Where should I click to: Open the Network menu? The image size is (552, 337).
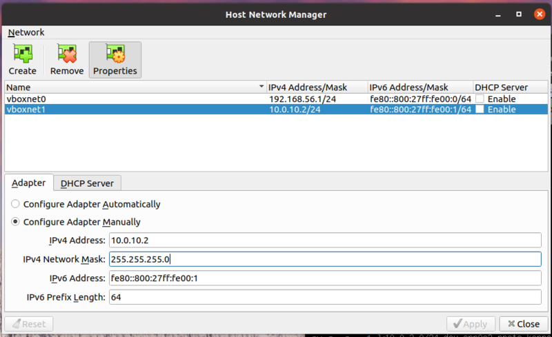(26, 32)
